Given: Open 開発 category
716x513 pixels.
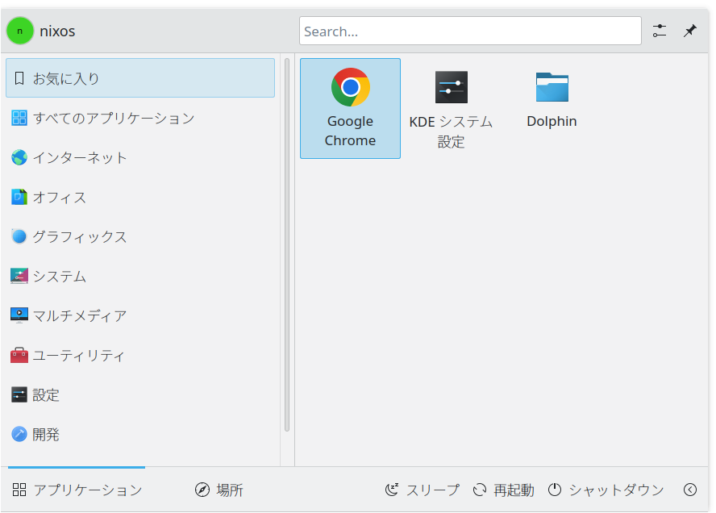Looking at the screenshot, I should [x=140, y=435].
